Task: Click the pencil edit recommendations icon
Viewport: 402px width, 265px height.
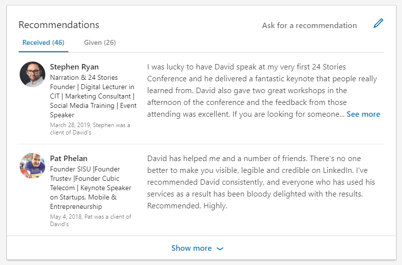Action: coord(378,23)
